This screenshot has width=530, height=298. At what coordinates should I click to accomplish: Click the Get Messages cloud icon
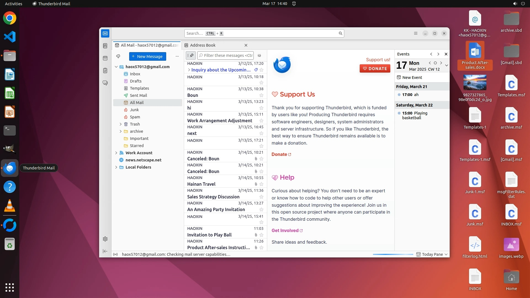click(118, 56)
